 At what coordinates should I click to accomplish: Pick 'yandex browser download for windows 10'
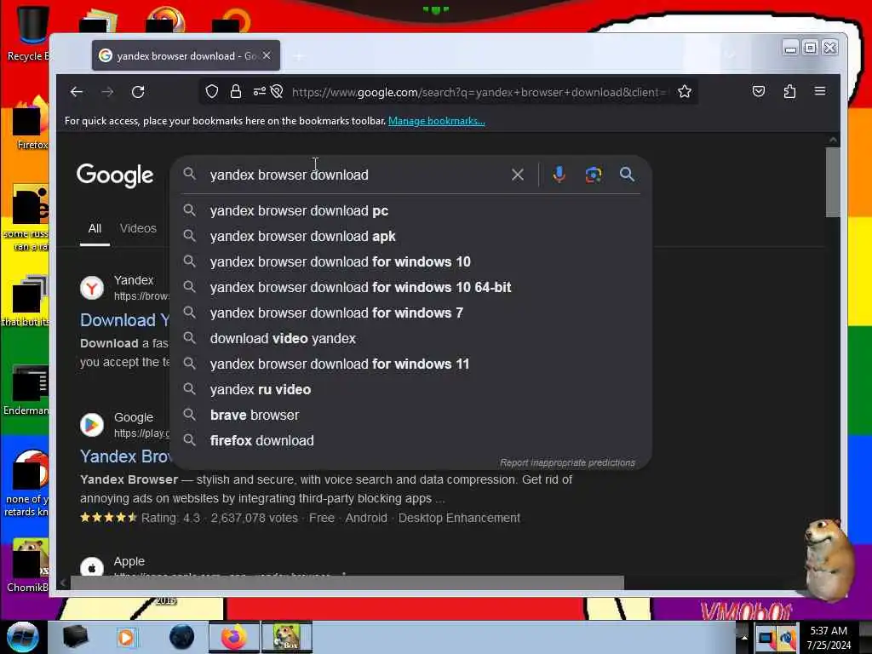point(411,262)
